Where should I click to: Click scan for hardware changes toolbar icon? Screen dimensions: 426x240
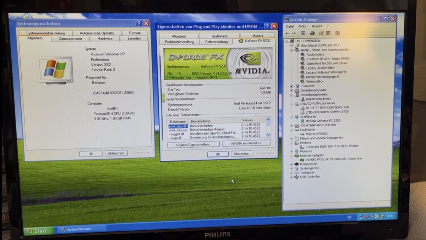[x=337, y=33]
